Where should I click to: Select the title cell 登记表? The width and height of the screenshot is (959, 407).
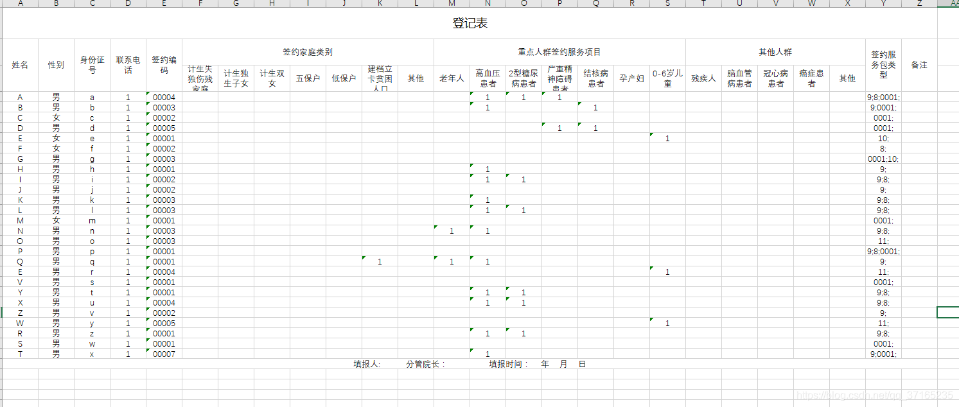point(470,23)
